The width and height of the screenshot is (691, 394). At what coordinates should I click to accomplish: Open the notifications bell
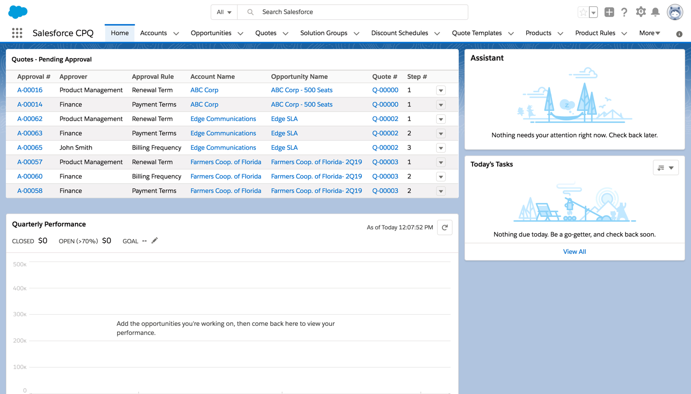coord(655,12)
